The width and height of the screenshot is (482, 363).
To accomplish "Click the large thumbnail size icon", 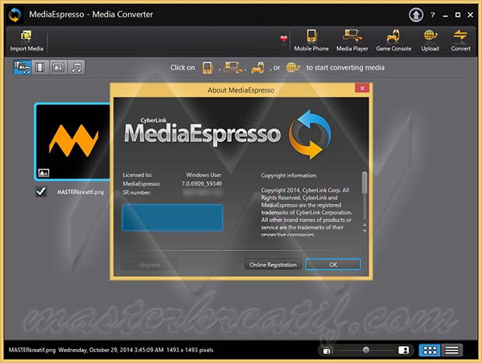I will [x=403, y=350].
